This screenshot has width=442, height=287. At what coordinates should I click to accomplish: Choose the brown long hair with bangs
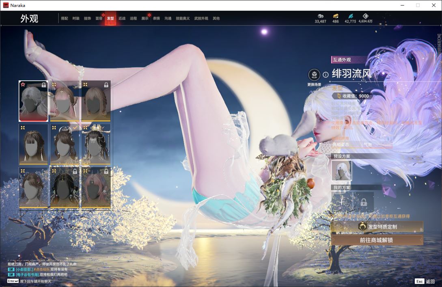click(x=34, y=145)
